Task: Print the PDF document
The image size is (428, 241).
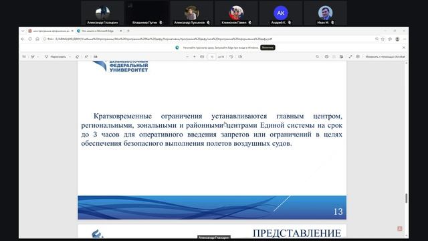Action: click(326, 57)
